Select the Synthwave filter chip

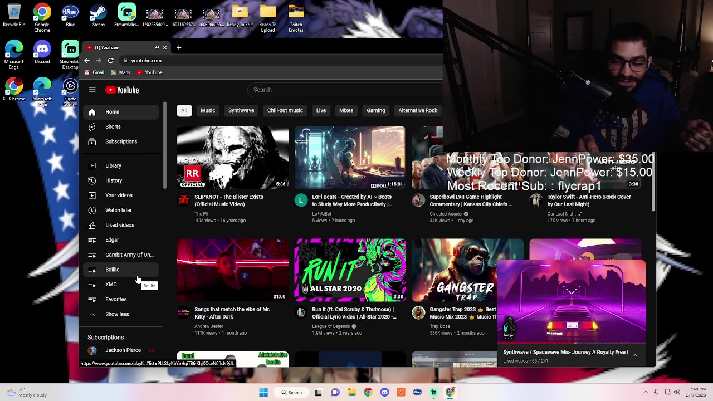pyautogui.click(x=241, y=110)
